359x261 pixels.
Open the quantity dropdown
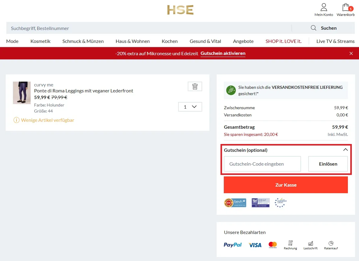click(x=190, y=106)
